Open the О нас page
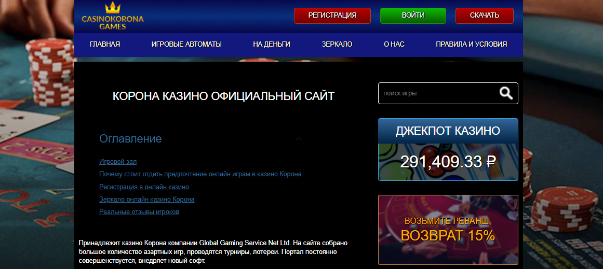This screenshot has width=603, height=269. (x=394, y=44)
